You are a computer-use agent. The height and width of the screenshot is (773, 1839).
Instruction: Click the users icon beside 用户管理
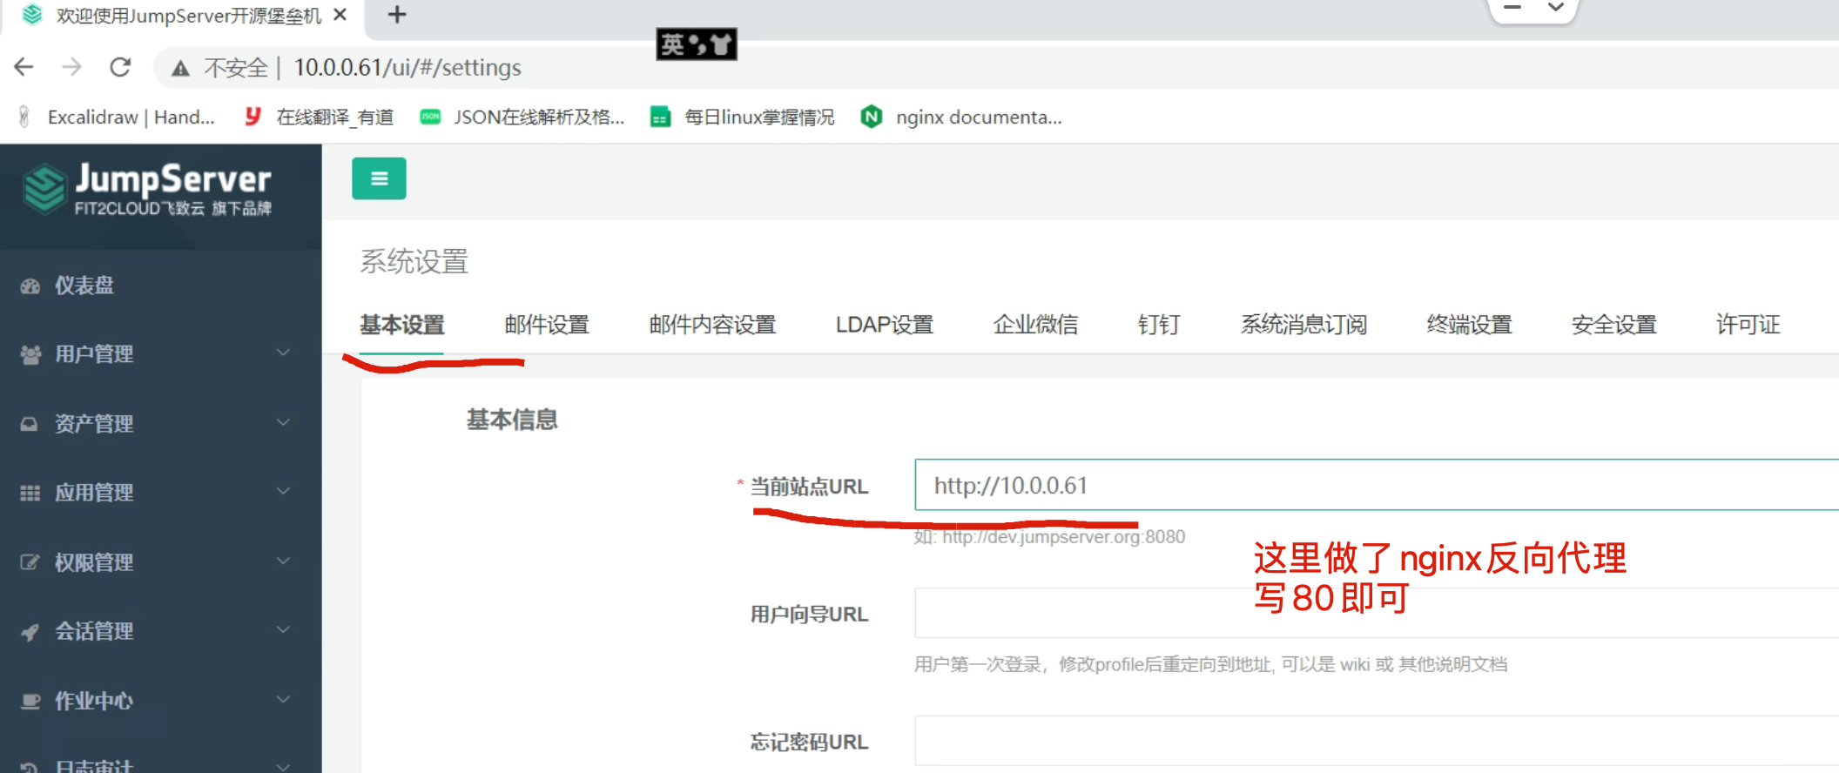pyautogui.click(x=30, y=354)
